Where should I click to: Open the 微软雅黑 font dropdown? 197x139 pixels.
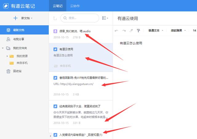[x=178, y=31]
